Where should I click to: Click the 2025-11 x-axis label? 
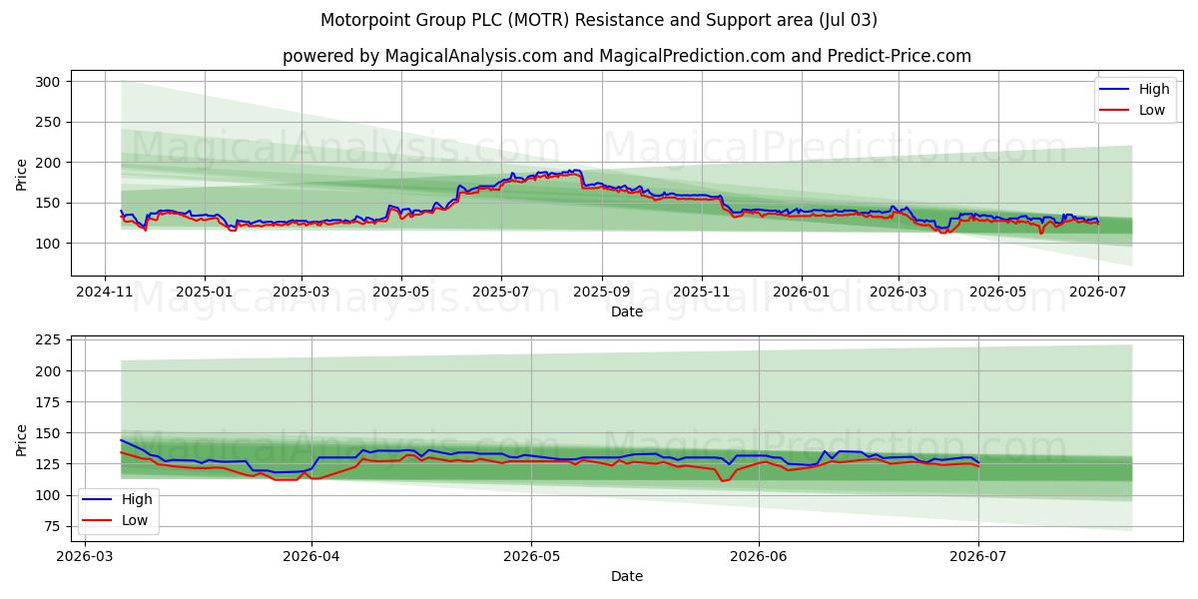click(x=702, y=292)
